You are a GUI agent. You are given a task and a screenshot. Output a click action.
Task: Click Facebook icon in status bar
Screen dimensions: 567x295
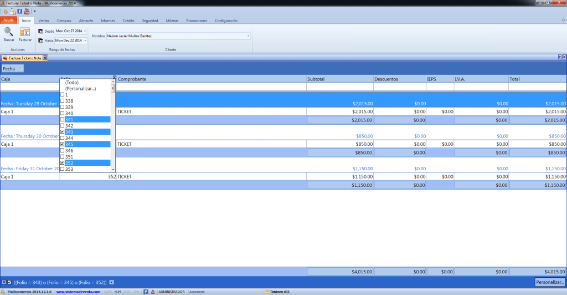pyautogui.click(x=146, y=292)
